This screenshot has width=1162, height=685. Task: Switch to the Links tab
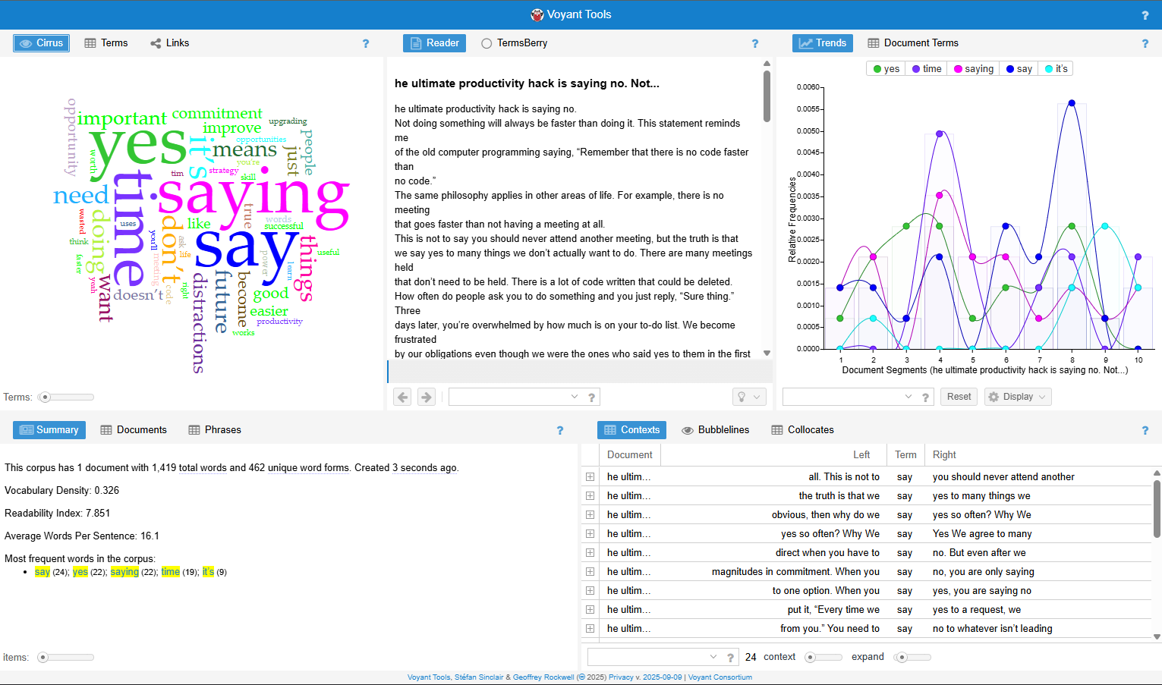pyautogui.click(x=169, y=43)
